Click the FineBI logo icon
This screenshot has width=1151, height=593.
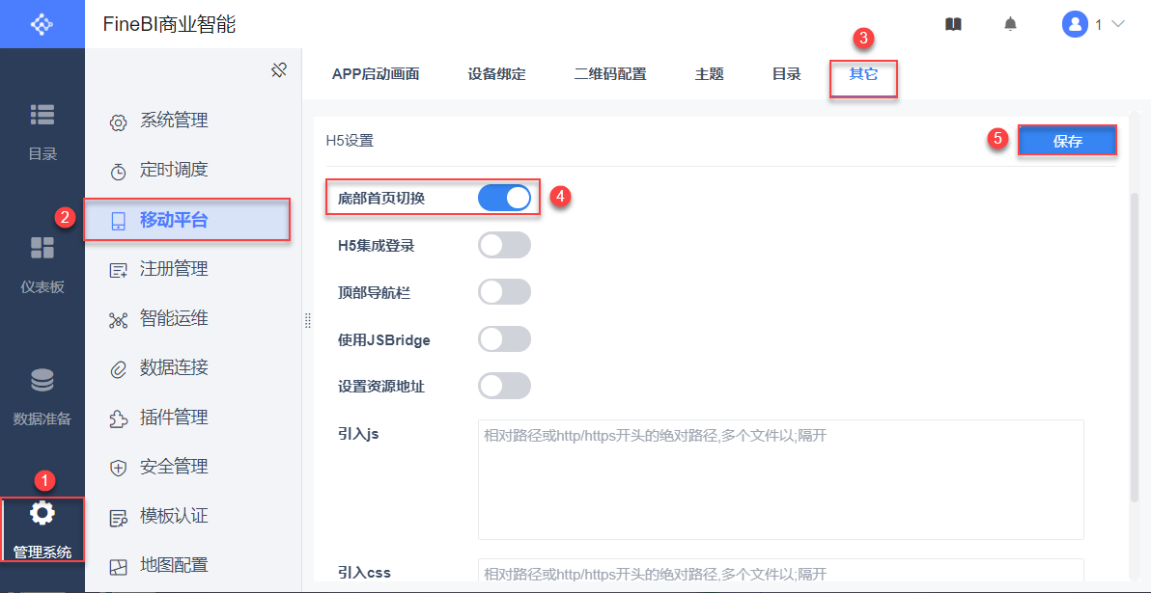point(42,23)
